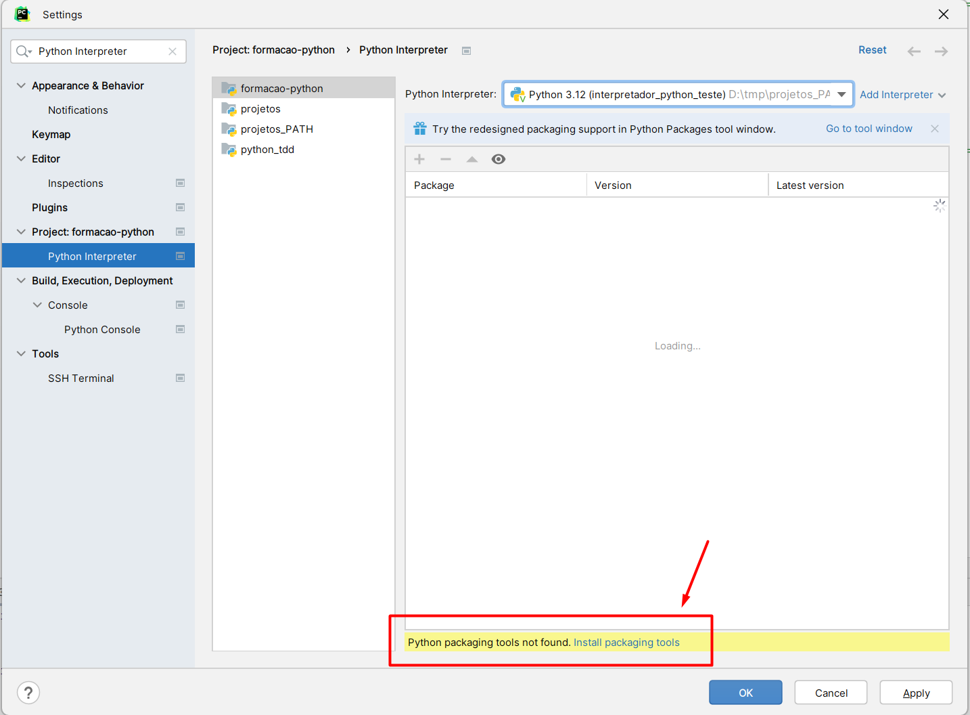Open Inspections settings

[76, 183]
